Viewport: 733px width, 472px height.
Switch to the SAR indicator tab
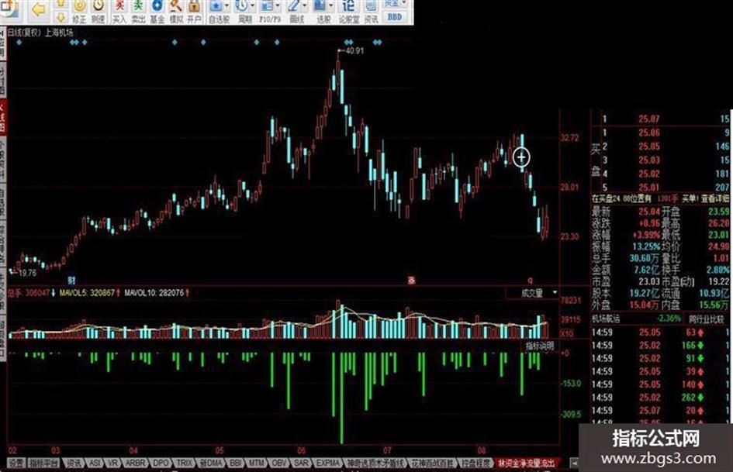click(x=302, y=463)
